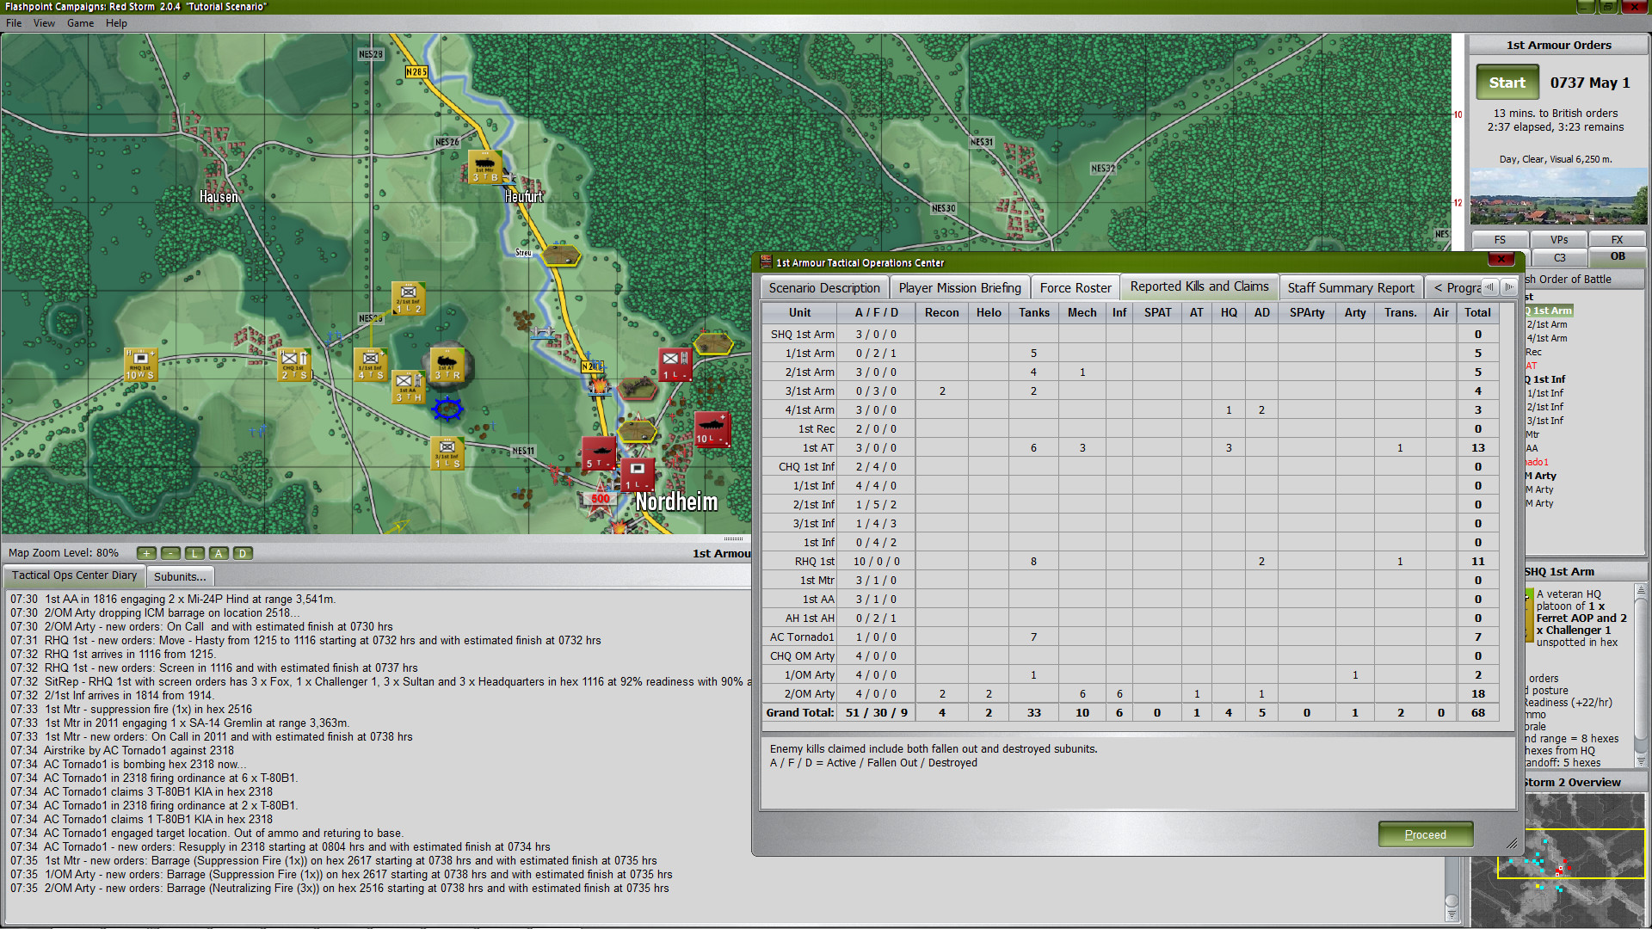Open the Help menu
The image size is (1652, 929).
(116, 23)
